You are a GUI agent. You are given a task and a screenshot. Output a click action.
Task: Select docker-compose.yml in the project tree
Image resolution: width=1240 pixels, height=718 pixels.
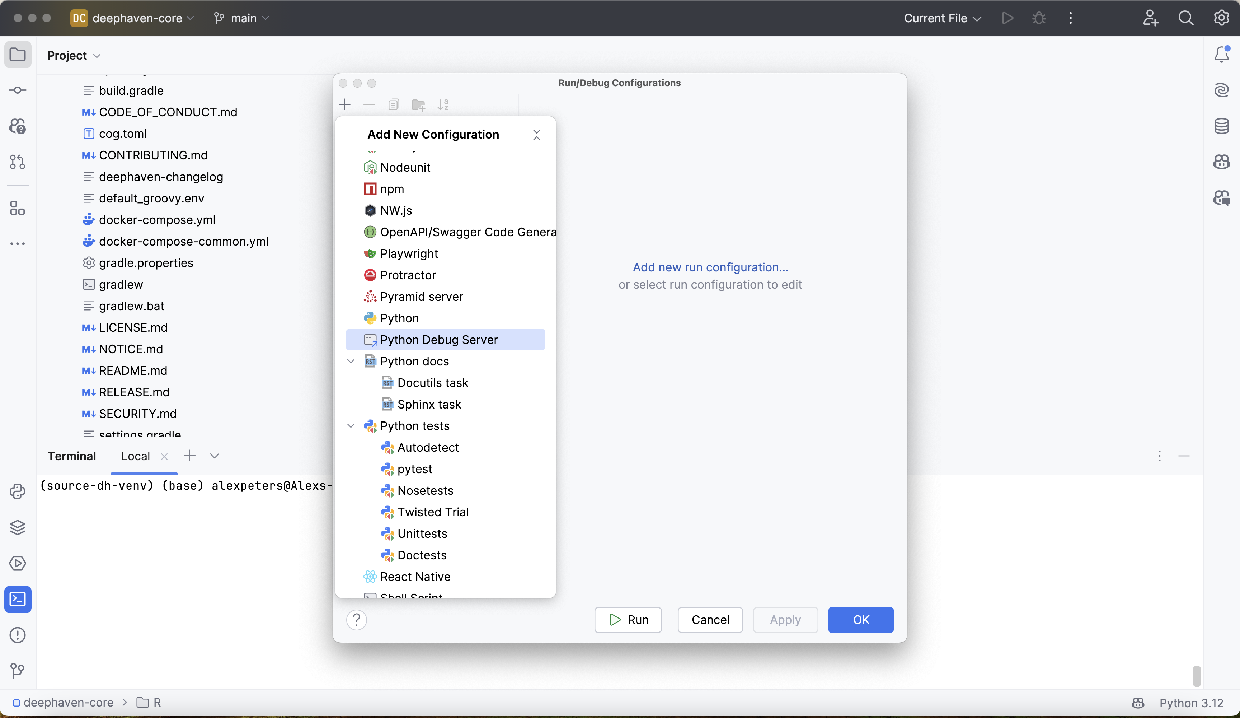pyautogui.click(x=157, y=220)
